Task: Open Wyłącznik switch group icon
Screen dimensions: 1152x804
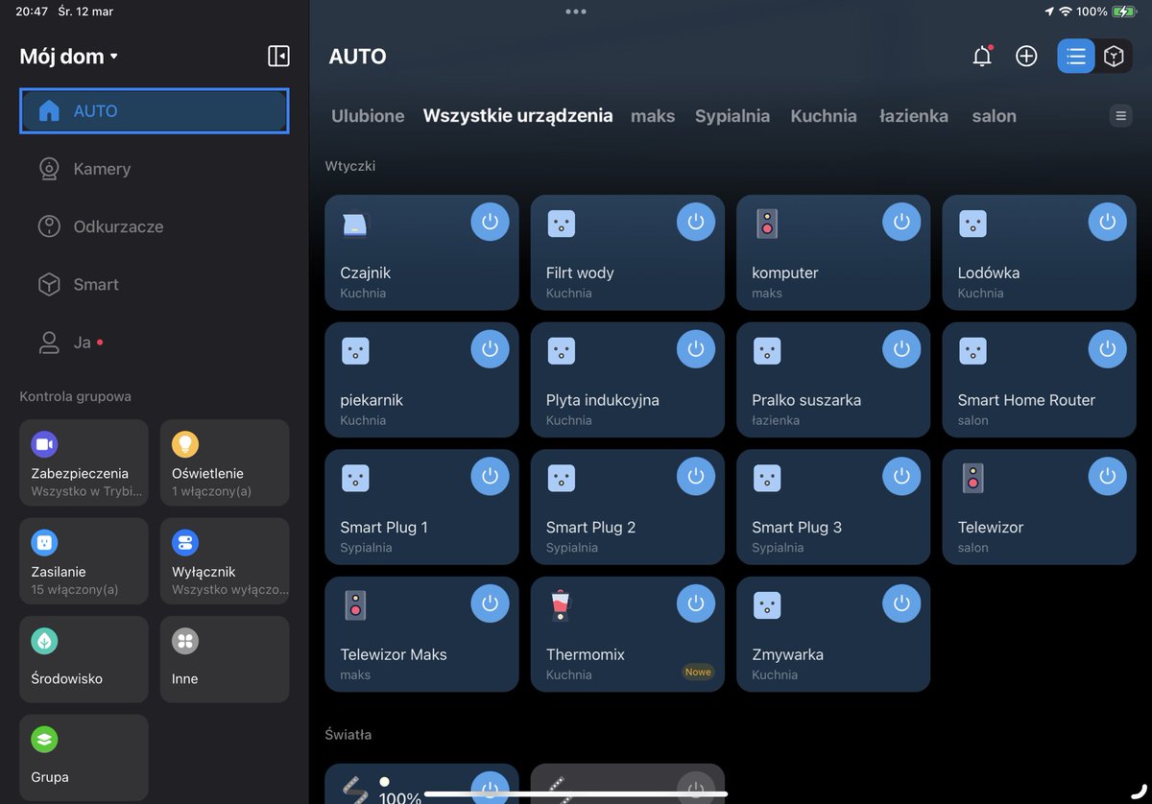Action: [x=185, y=543]
